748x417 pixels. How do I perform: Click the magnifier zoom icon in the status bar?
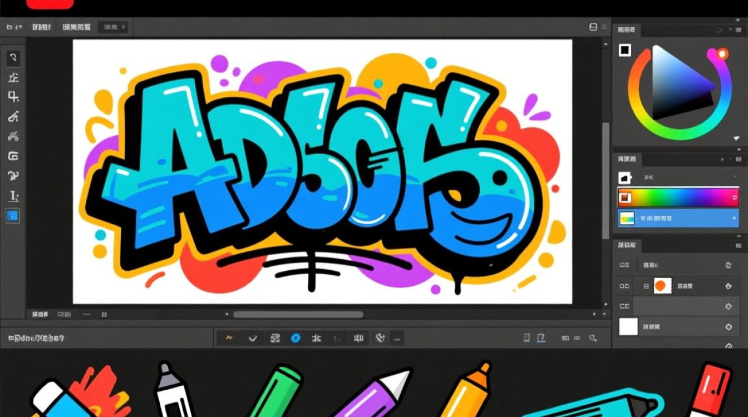point(593,337)
